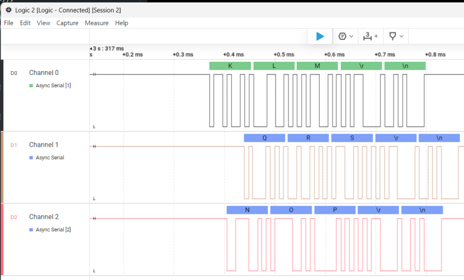
Task: Select decoded byte N on Channel 2
Action: pyautogui.click(x=247, y=210)
